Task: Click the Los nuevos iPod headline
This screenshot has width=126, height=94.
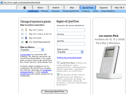Action: [x=109, y=36]
